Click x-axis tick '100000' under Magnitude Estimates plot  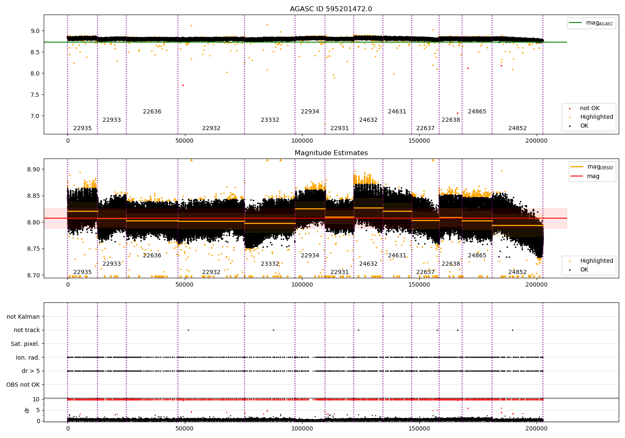tap(302, 285)
